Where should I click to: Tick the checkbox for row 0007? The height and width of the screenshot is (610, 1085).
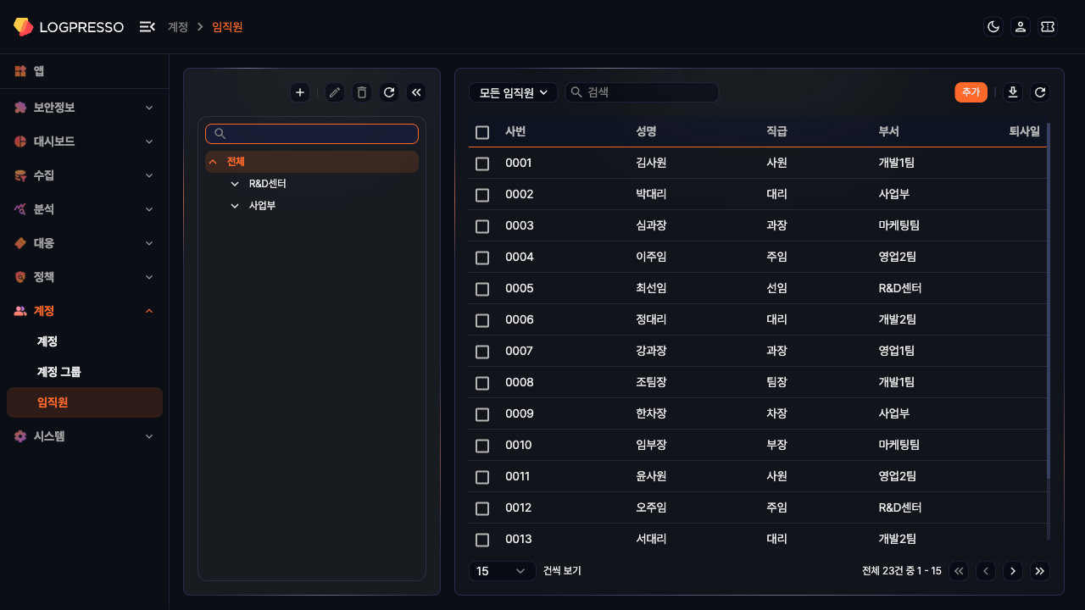click(482, 352)
